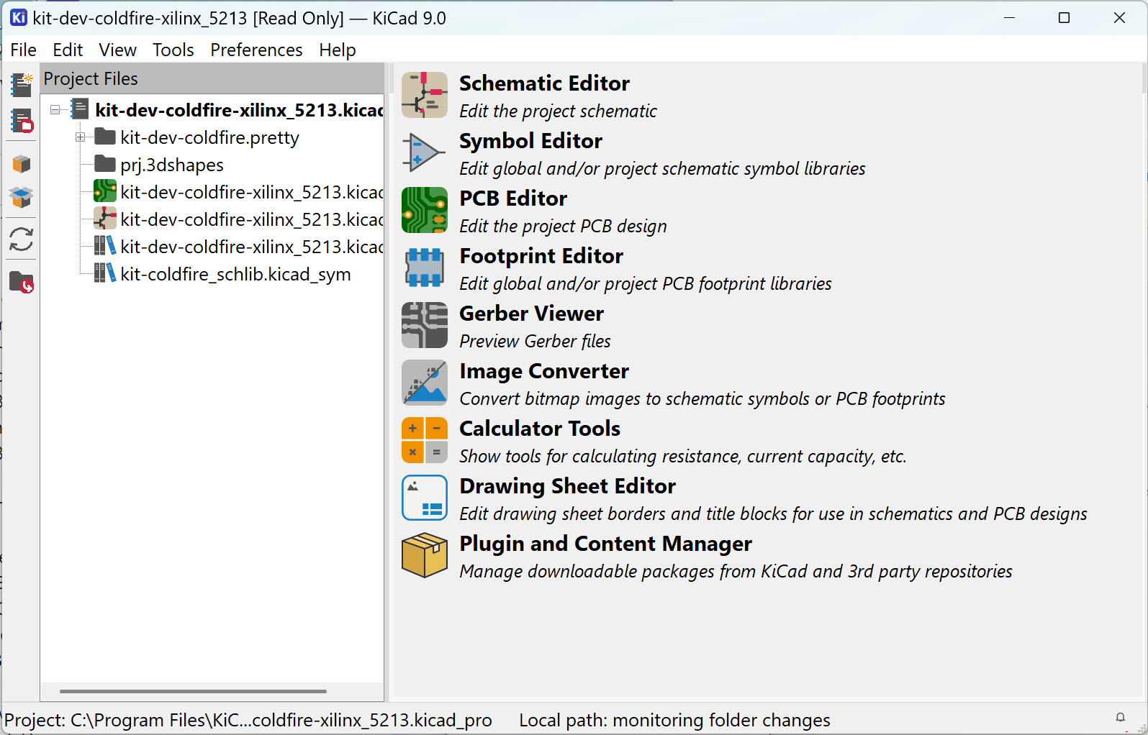
Task: Click the 'Drawing Sheet Editor' title text
Action: point(567,486)
